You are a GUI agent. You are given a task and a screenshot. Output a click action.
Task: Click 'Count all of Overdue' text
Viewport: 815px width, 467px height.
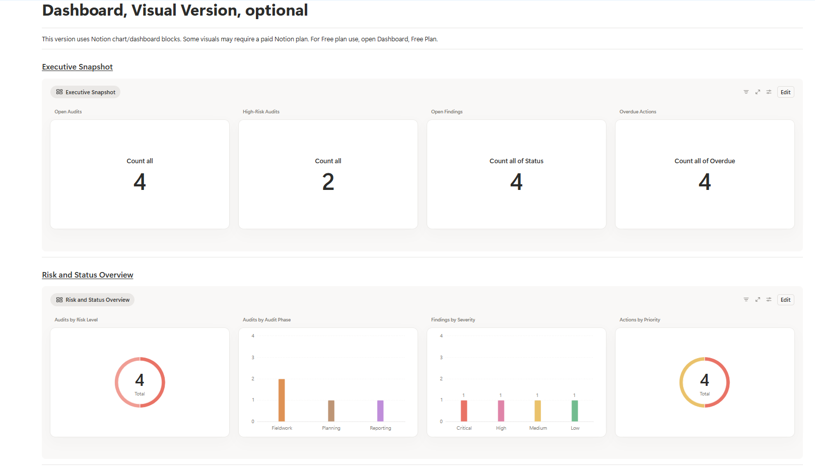tap(705, 161)
